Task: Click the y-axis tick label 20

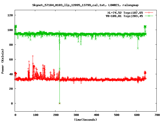Action: coord(11,89)
